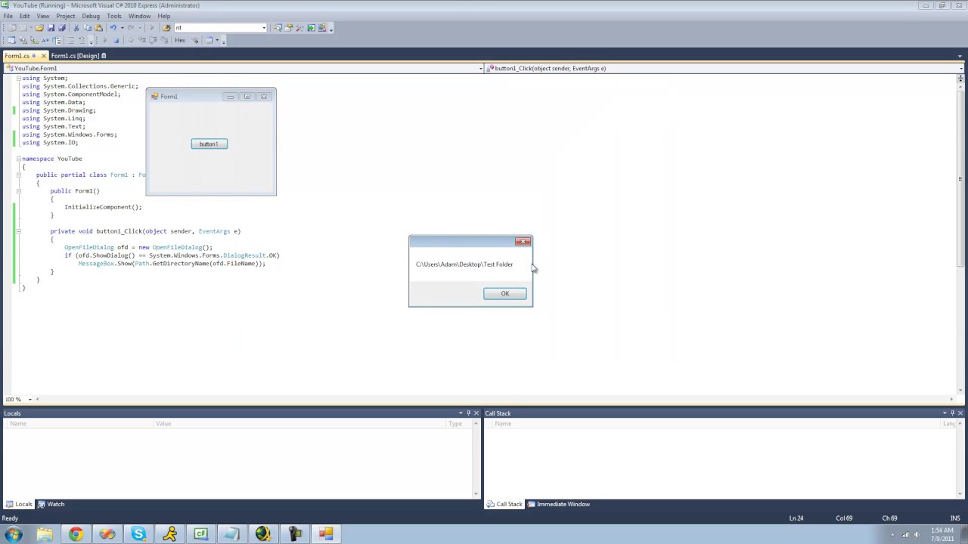
Task: Click the Windows Start orb
Action: (13, 534)
